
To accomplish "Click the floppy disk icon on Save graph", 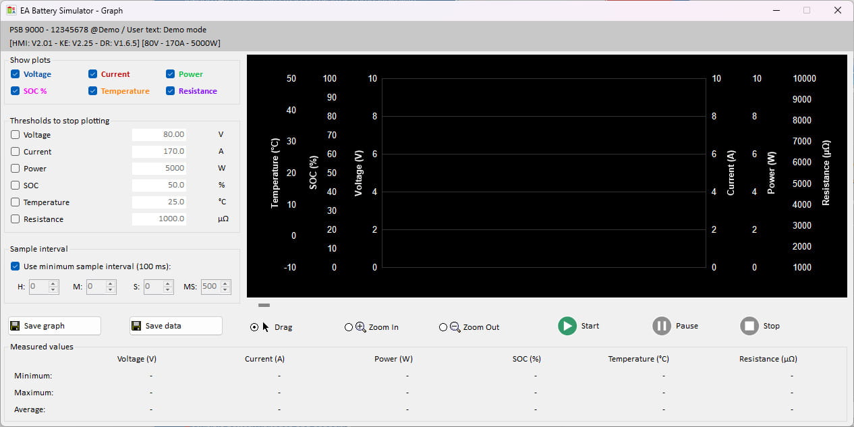I will 15,326.
